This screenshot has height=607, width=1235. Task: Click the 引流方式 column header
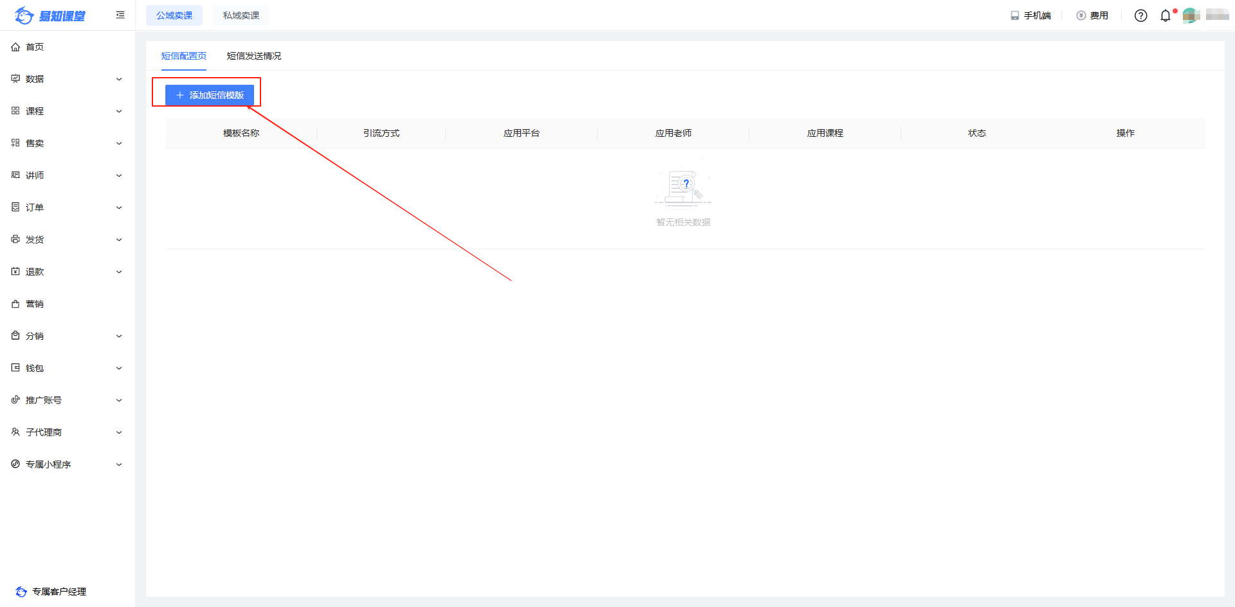pyautogui.click(x=381, y=133)
